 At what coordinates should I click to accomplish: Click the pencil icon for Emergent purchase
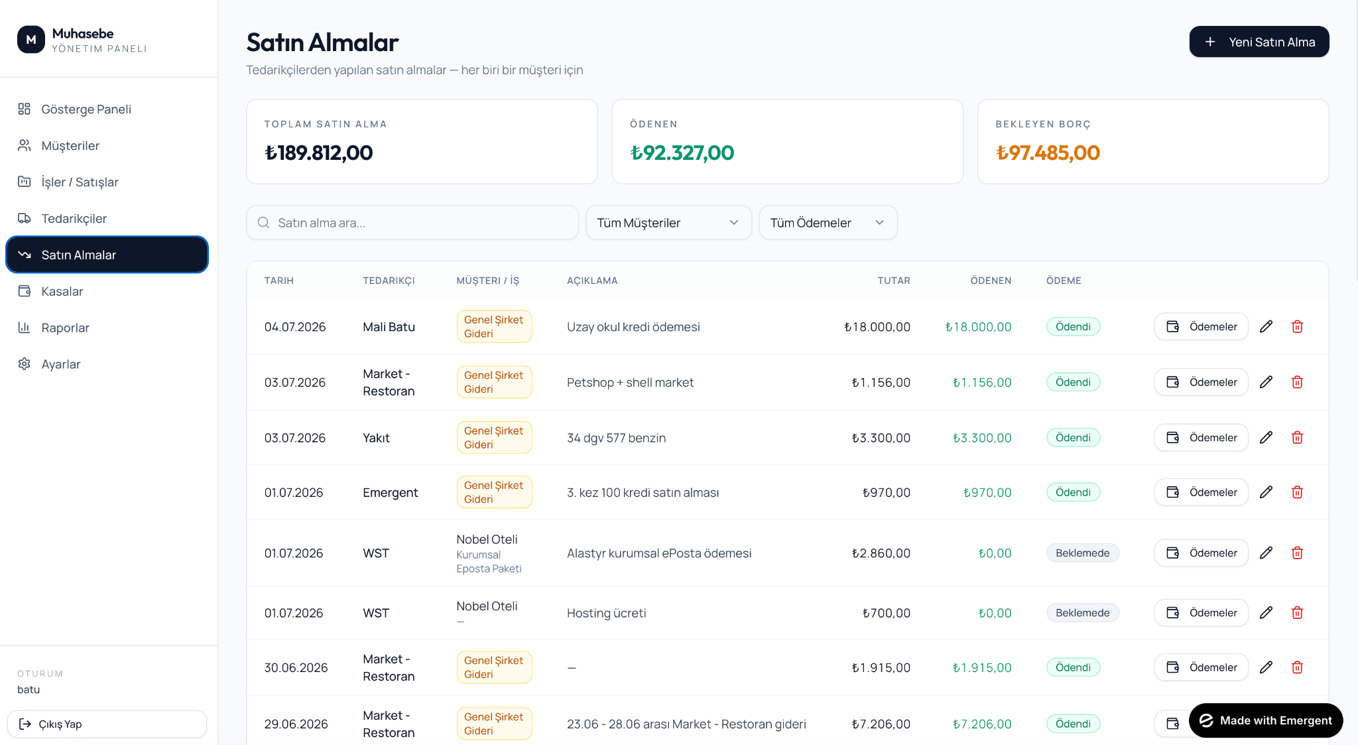tap(1266, 492)
